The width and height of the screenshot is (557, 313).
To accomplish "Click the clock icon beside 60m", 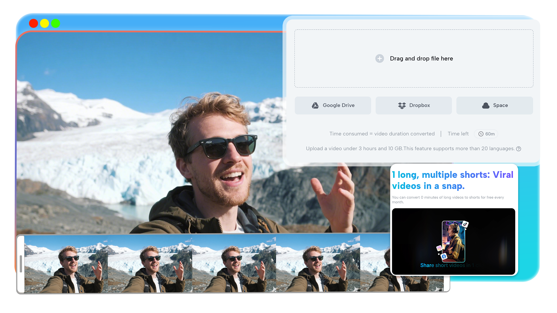I will pyautogui.click(x=481, y=134).
